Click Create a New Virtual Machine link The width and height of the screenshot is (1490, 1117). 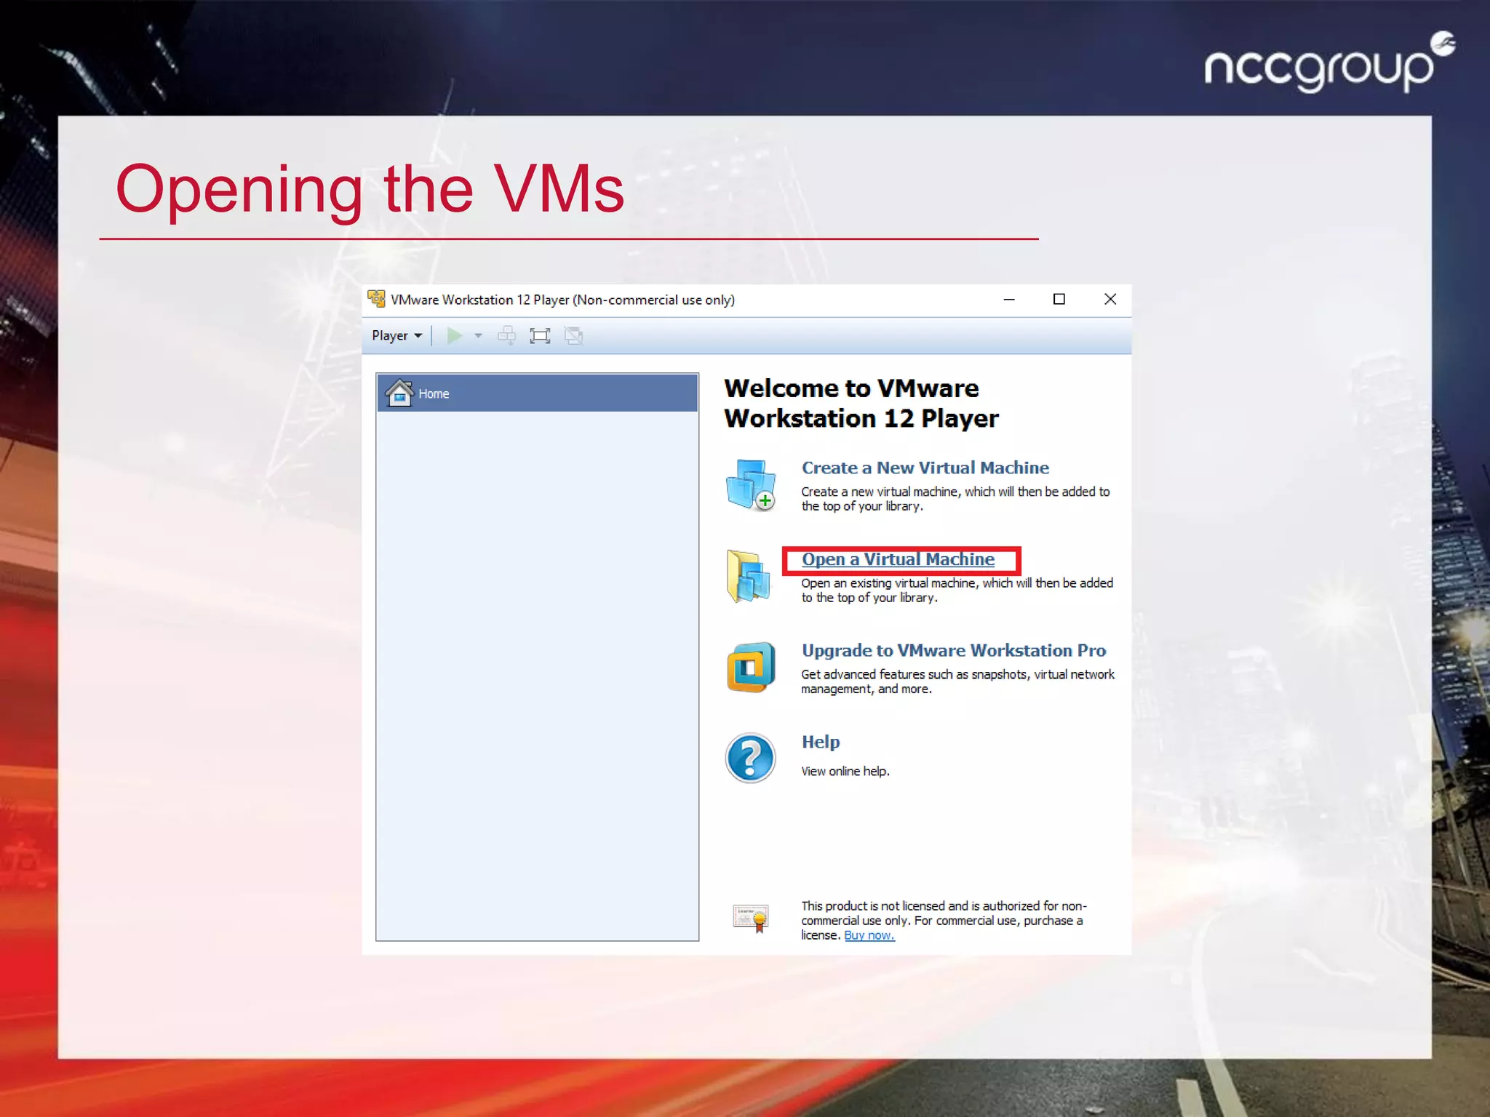click(x=925, y=468)
